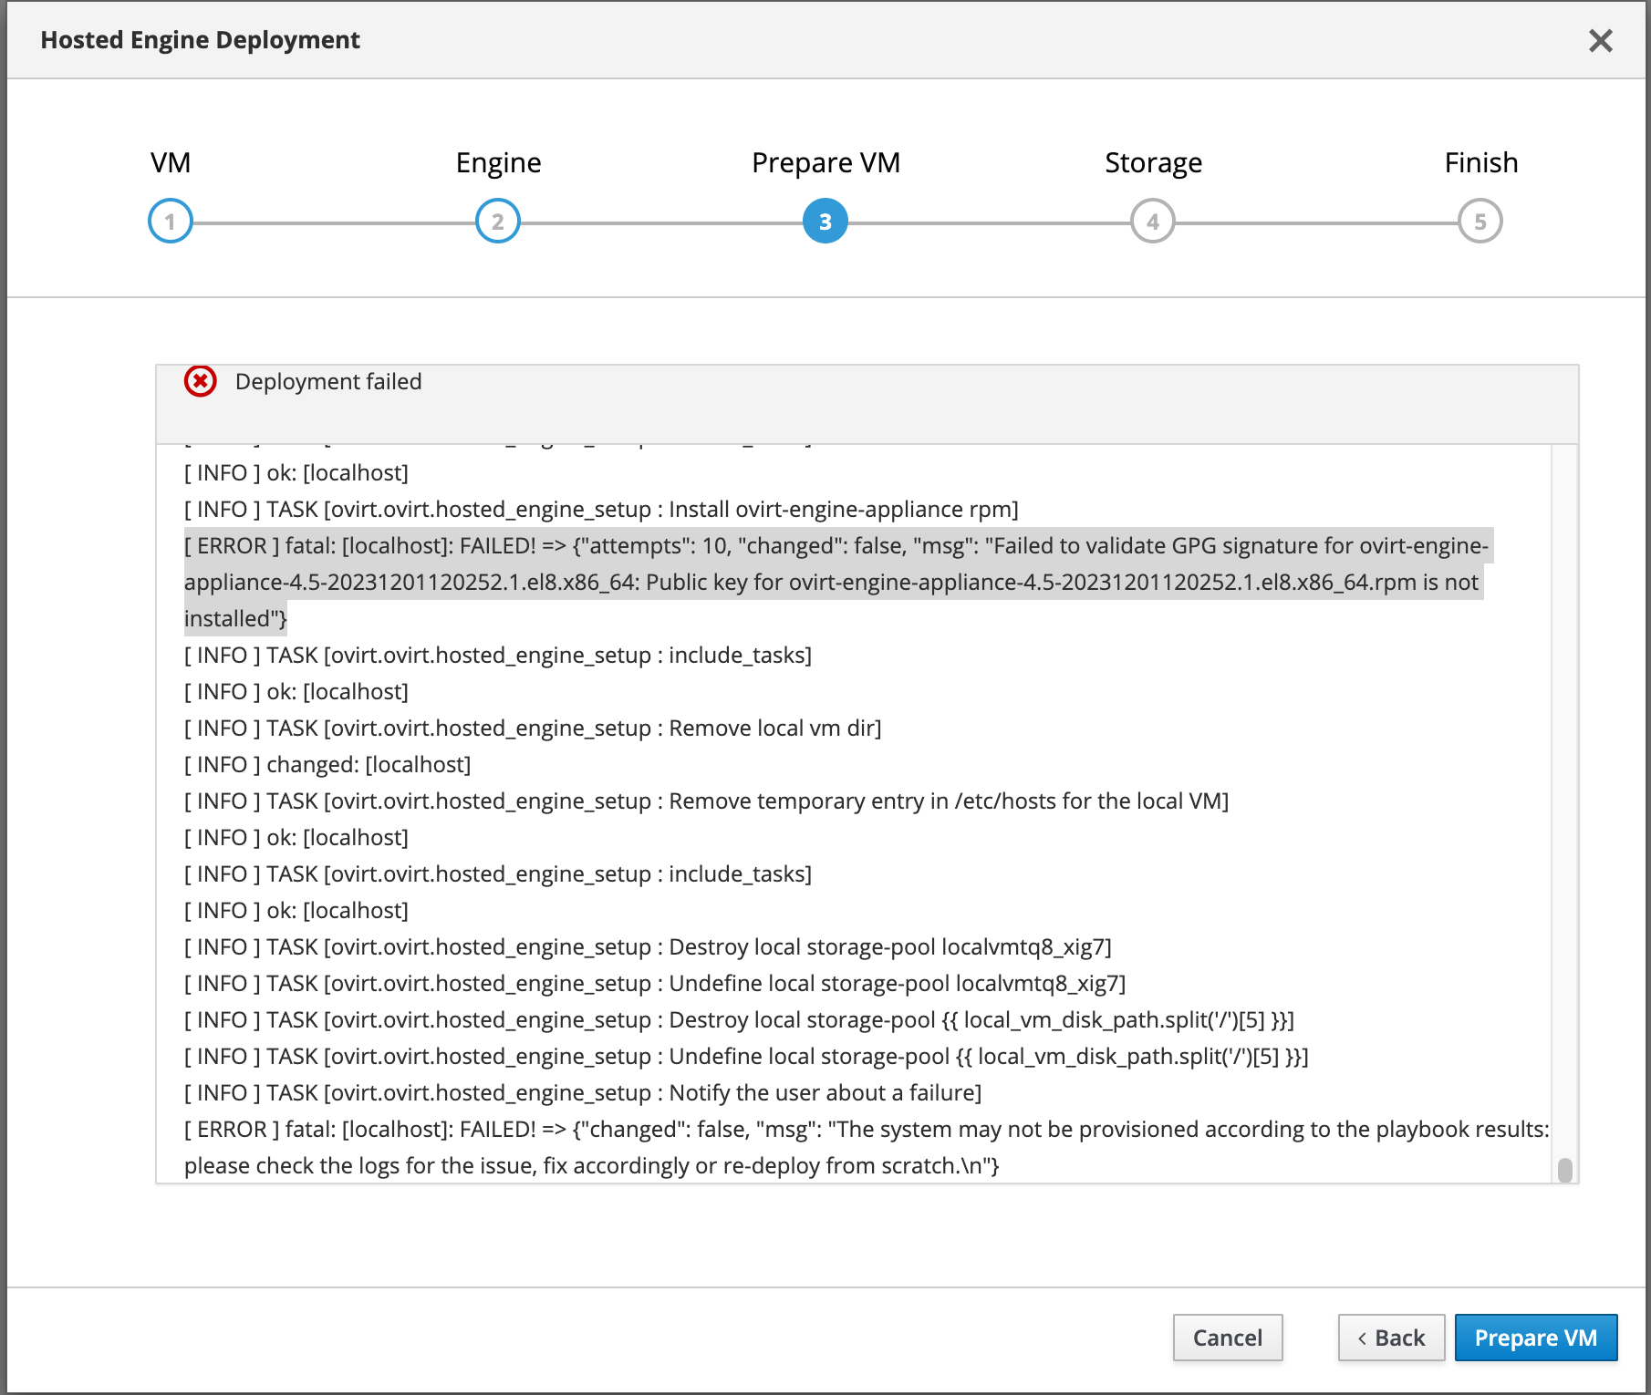Click the 'Hosted Engine Deployment' dialog title

click(201, 40)
